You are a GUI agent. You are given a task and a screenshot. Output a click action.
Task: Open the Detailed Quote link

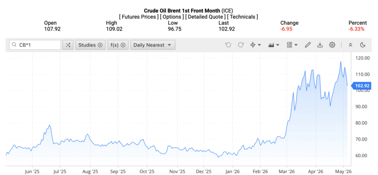206,17
